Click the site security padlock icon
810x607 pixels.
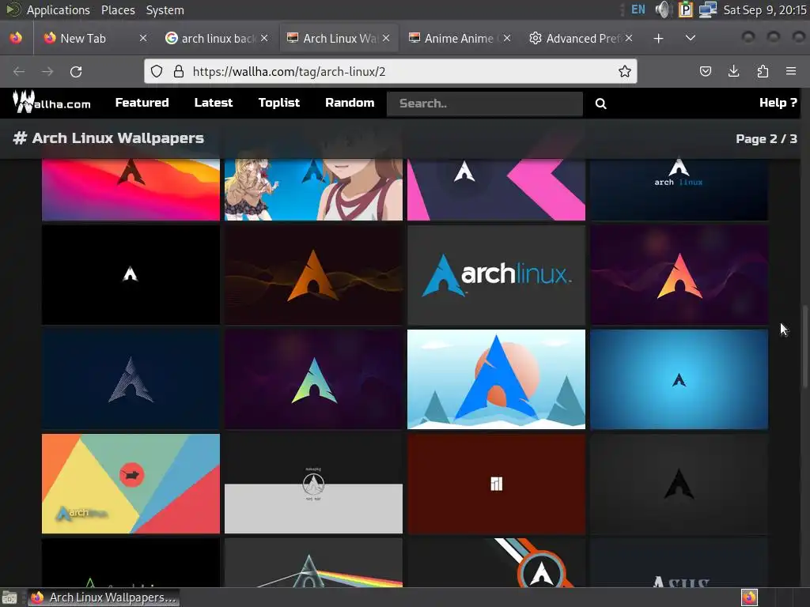(x=179, y=71)
